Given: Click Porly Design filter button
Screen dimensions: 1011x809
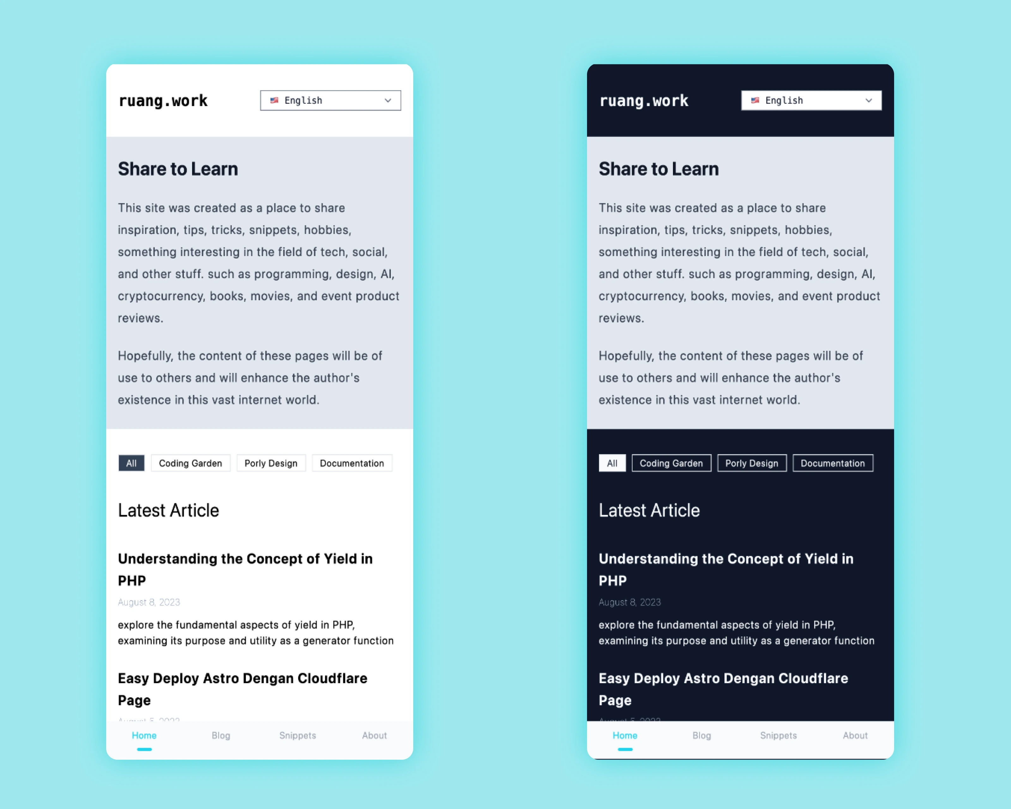Looking at the screenshot, I should (x=271, y=462).
